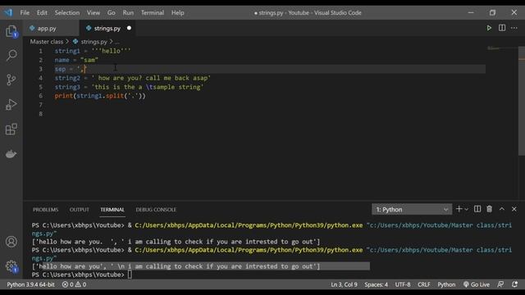Change encoding via UTF-8
525x295 pixels.
pos(403,284)
